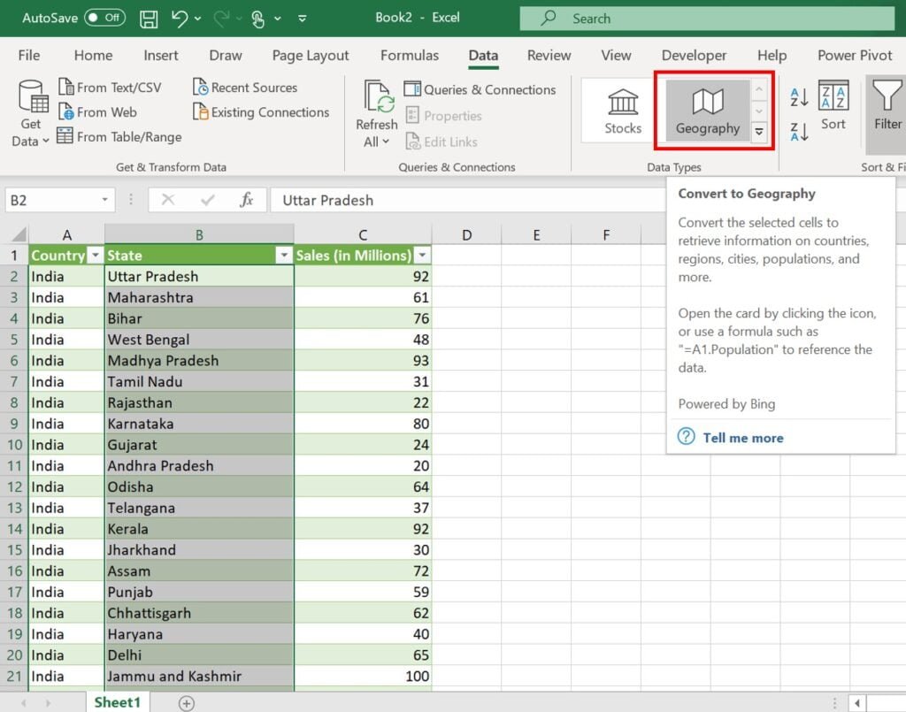Click the Tell me more link

pyautogui.click(x=742, y=437)
